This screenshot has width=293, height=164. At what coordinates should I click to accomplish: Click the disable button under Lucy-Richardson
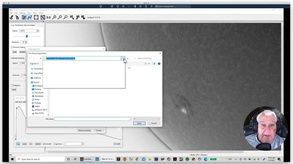coord(22,52)
